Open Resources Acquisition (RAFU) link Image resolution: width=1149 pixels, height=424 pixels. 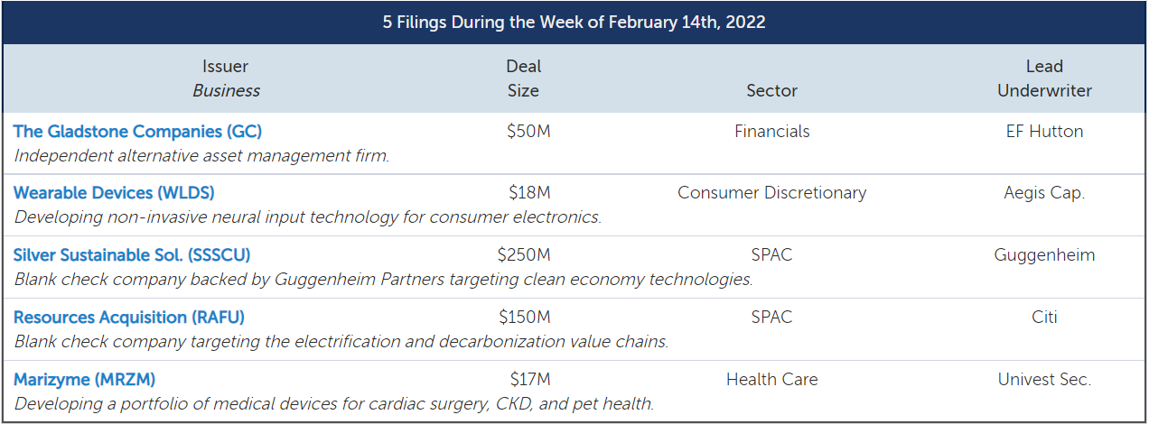tap(129, 318)
